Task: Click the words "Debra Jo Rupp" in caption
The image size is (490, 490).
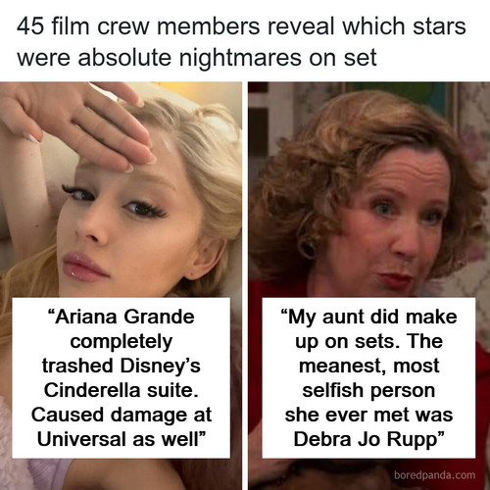Action: pos(366,439)
